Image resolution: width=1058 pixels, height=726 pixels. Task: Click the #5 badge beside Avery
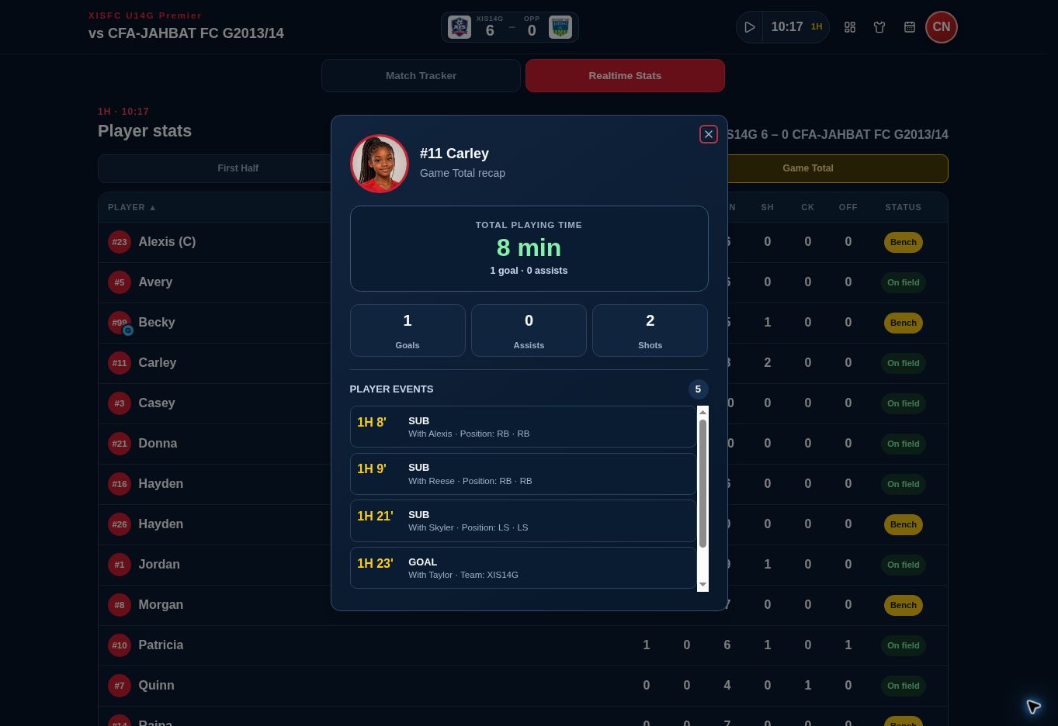120,282
